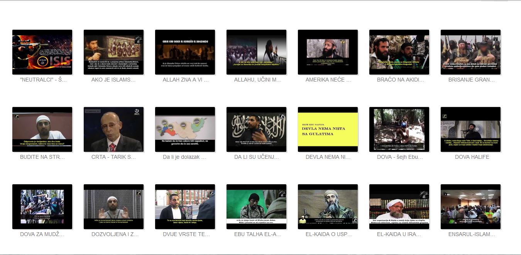Screen dimensions: 521x255
Task: Open the "BRISANJE GRAN..." thumbnail
Action: point(470,52)
